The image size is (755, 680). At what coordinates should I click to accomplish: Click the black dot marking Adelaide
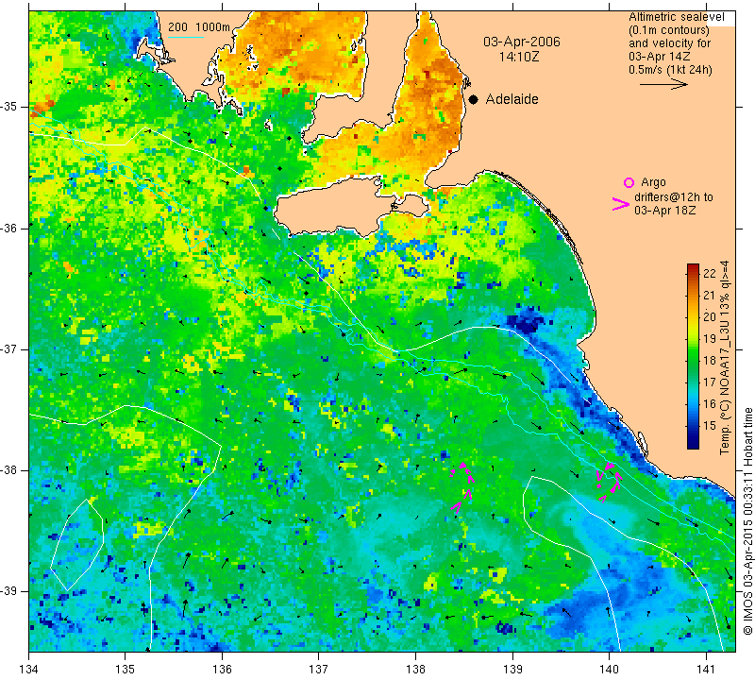pyautogui.click(x=474, y=99)
